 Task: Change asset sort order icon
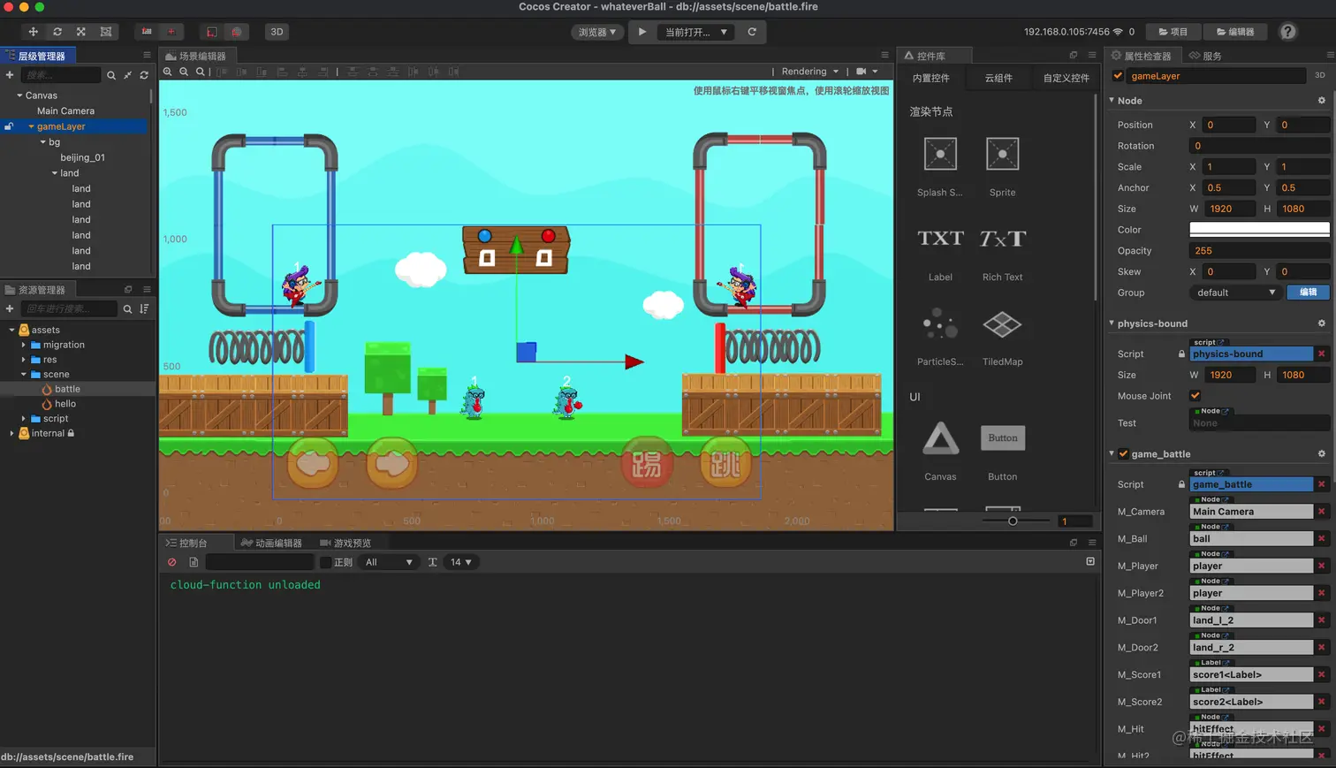144,308
